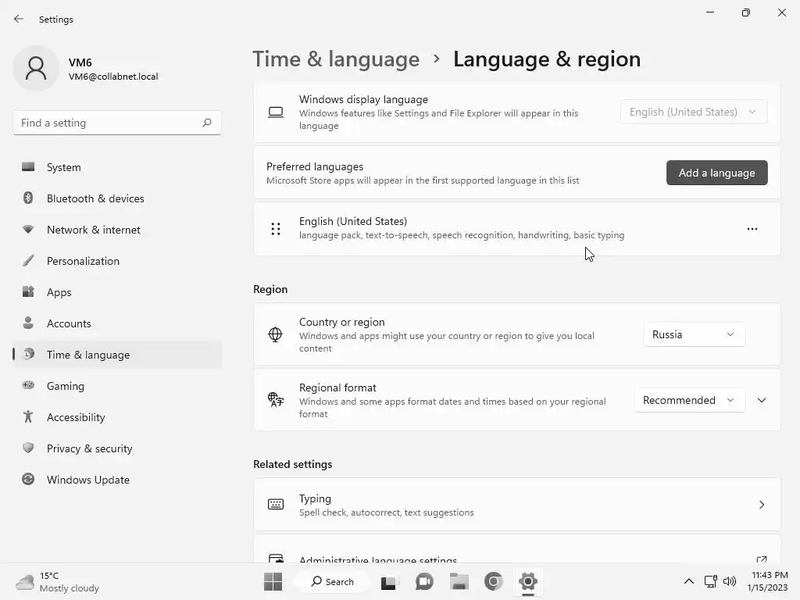
Task: Open Accounts settings page
Action: pyautogui.click(x=117, y=323)
